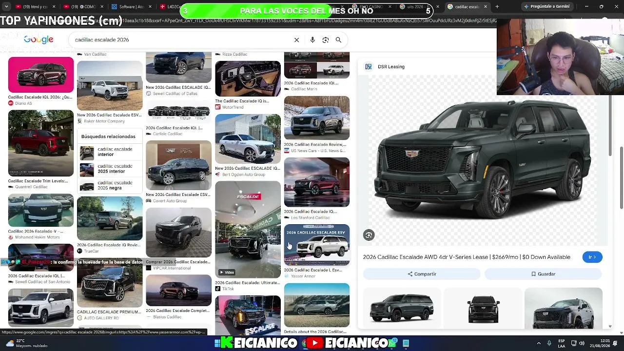Viewport: 624px width, 351px height.
Task: Open the Bert Ogden Auto Group image
Action: tap(248, 138)
